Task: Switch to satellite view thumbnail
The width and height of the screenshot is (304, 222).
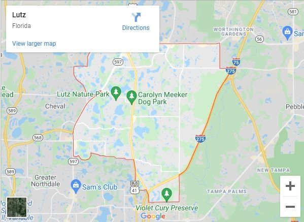Action: [17, 207]
